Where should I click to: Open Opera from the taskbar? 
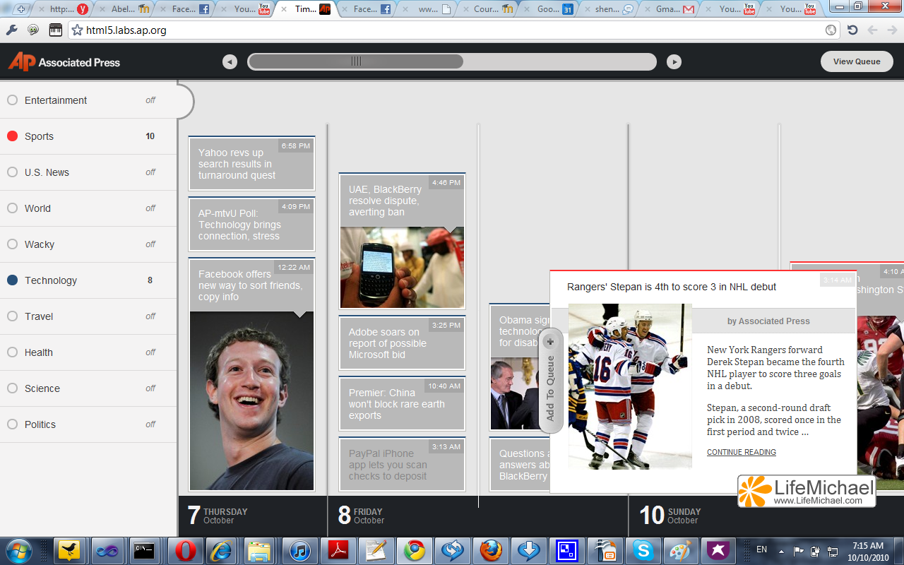tap(186, 550)
